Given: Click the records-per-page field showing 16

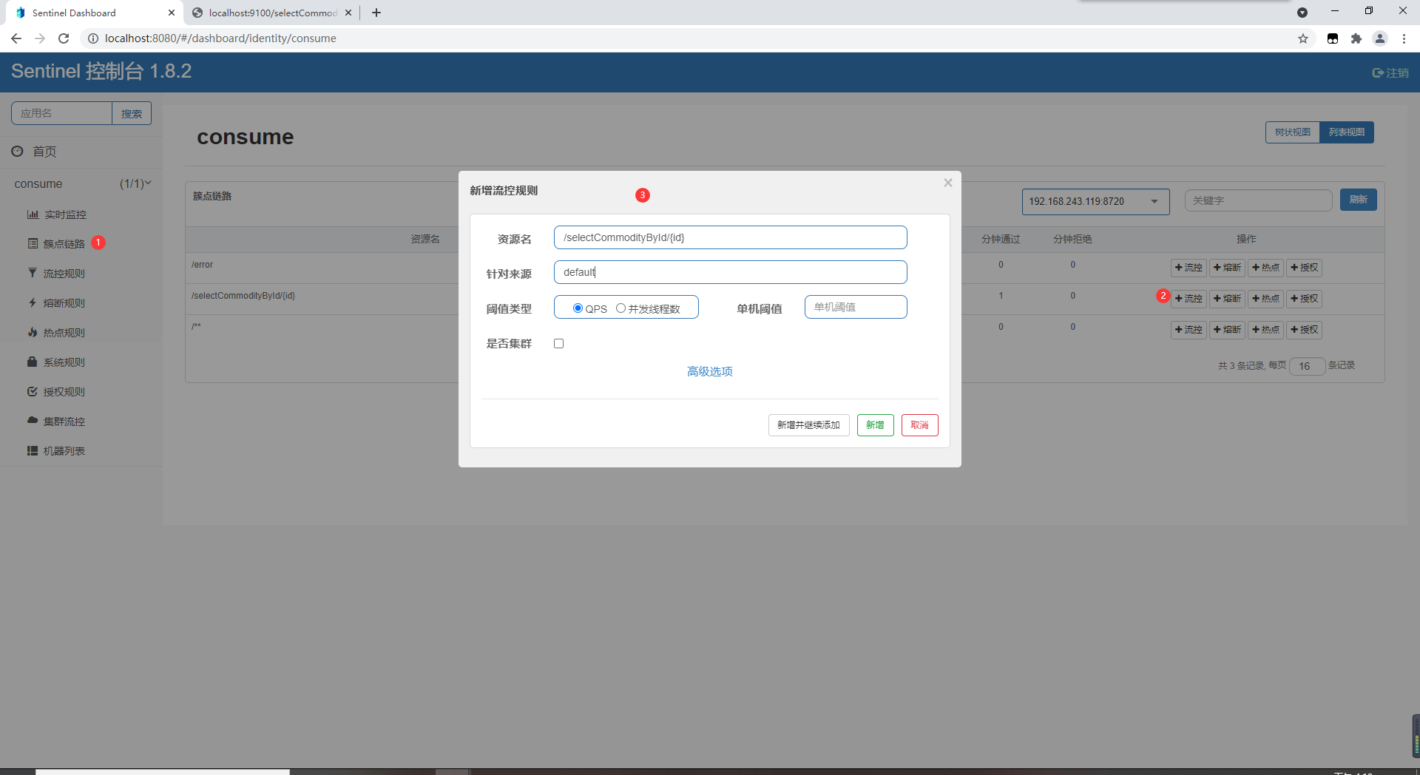Looking at the screenshot, I should tap(1307, 366).
